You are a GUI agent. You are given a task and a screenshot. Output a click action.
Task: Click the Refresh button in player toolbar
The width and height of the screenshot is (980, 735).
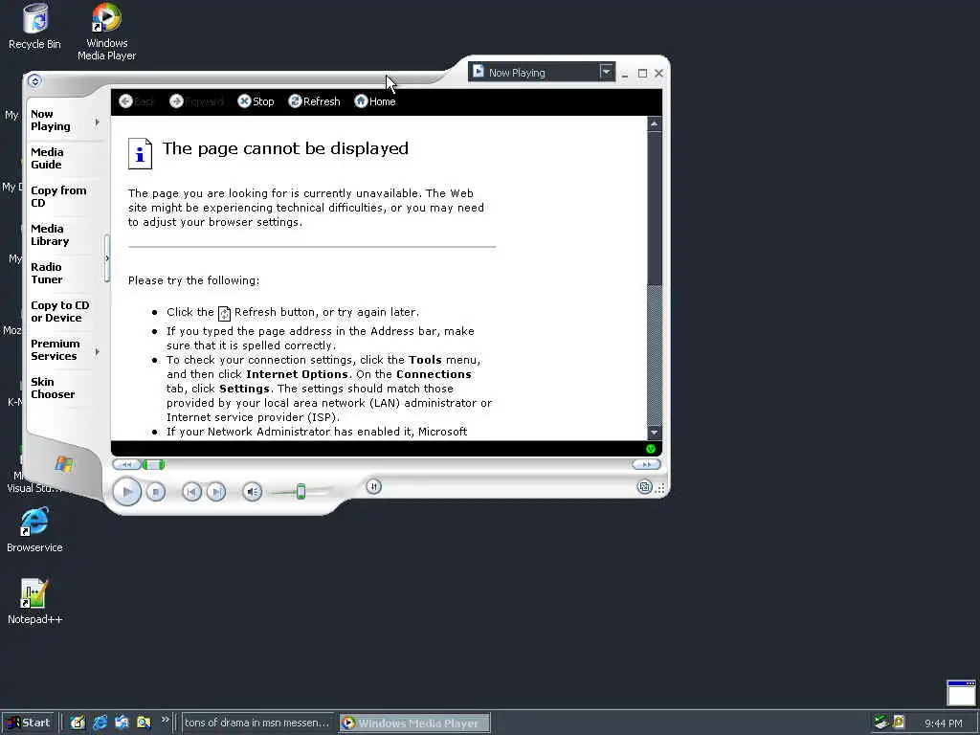[314, 101]
